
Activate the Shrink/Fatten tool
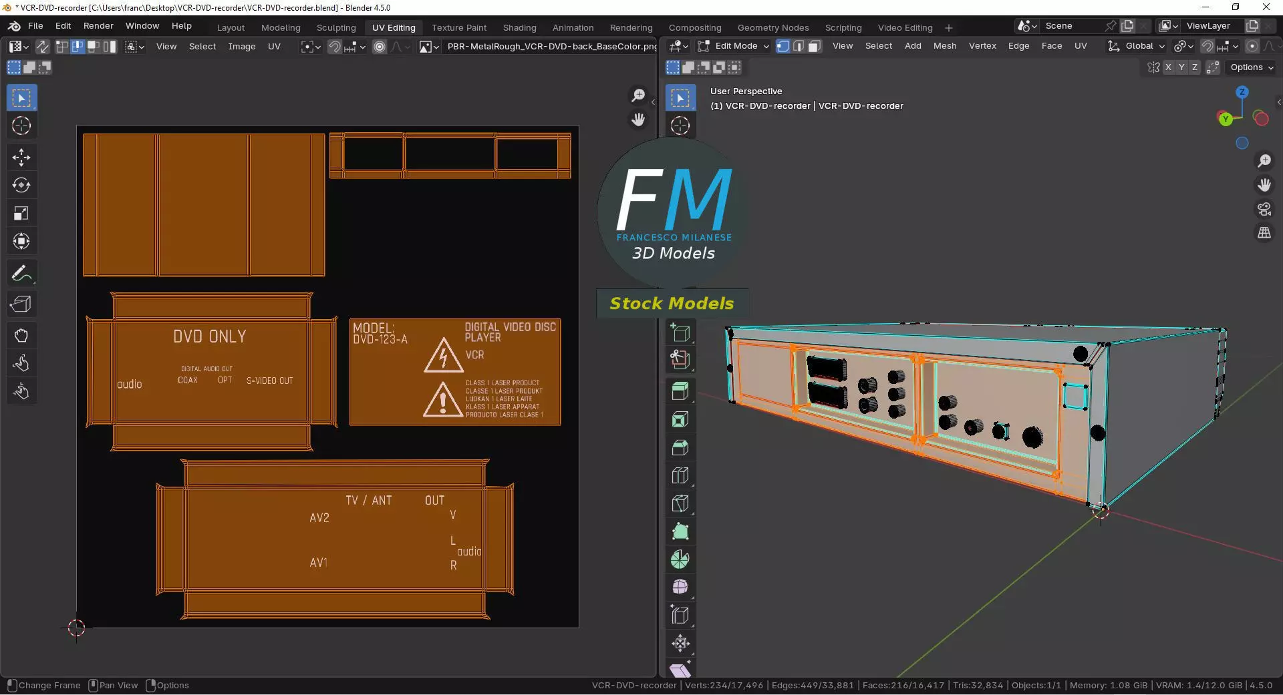pos(680,644)
